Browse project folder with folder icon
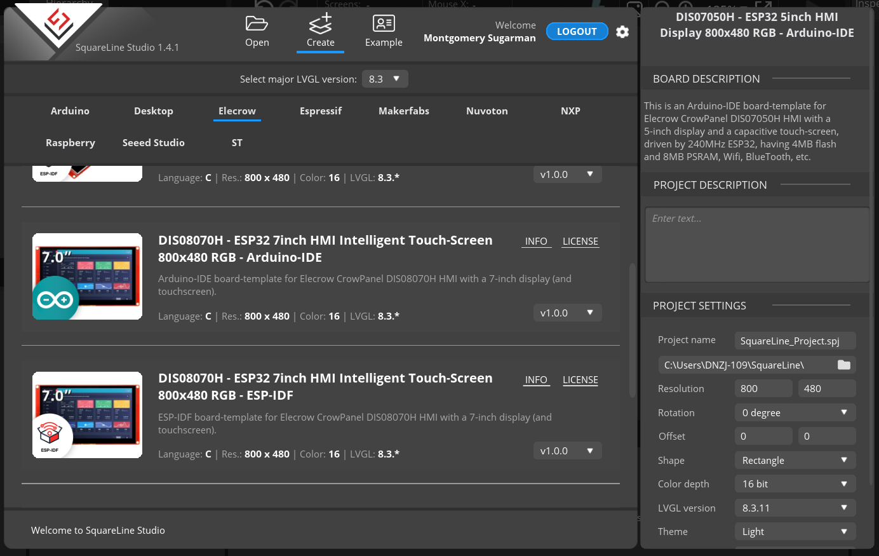 pyautogui.click(x=844, y=365)
